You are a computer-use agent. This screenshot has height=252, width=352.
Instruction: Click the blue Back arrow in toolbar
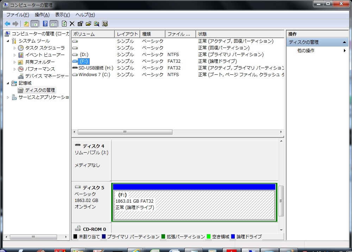(7, 24)
